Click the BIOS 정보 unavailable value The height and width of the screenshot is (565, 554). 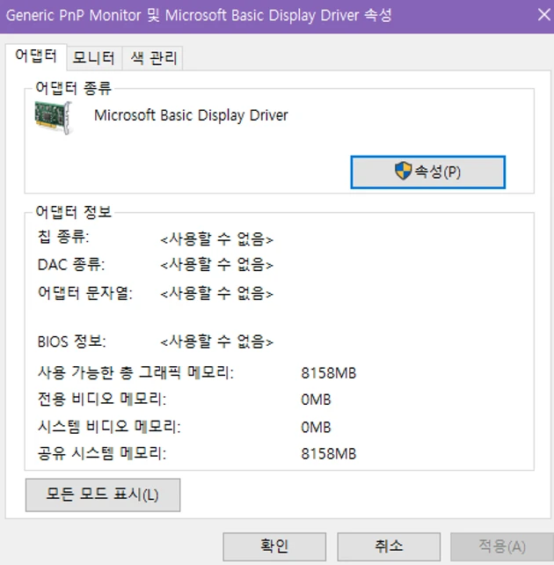[x=216, y=341]
